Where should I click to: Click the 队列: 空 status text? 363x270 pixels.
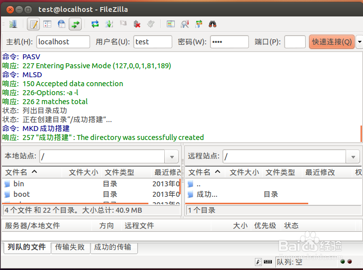tap(290, 262)
